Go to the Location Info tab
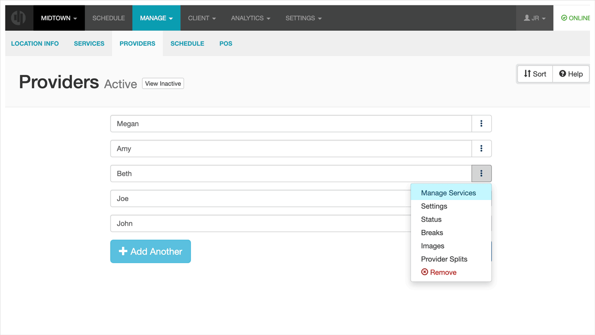This screenshot has width=595, height=335. pyautogui.click(x=35, y=43)
